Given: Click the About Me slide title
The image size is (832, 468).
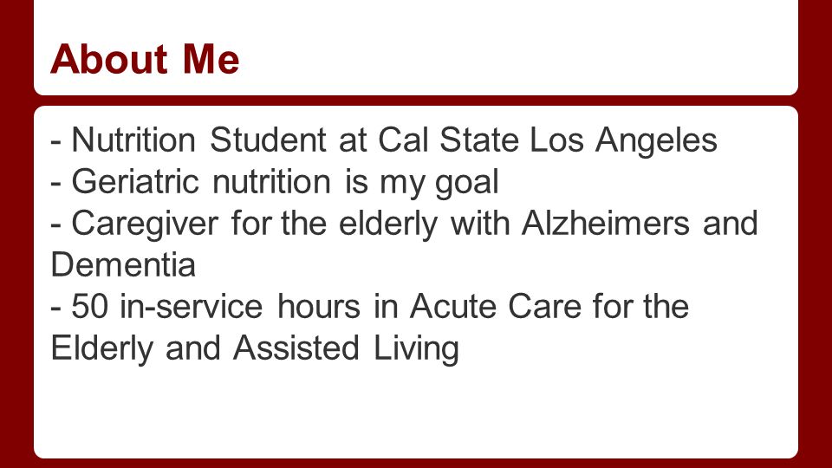Looking at the screenshot, I should (145, 59).
